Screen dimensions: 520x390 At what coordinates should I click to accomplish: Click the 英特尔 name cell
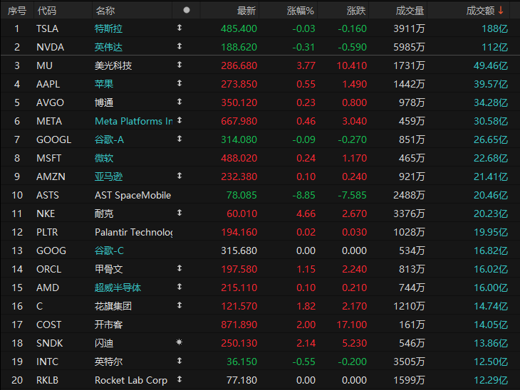[108, 362]
